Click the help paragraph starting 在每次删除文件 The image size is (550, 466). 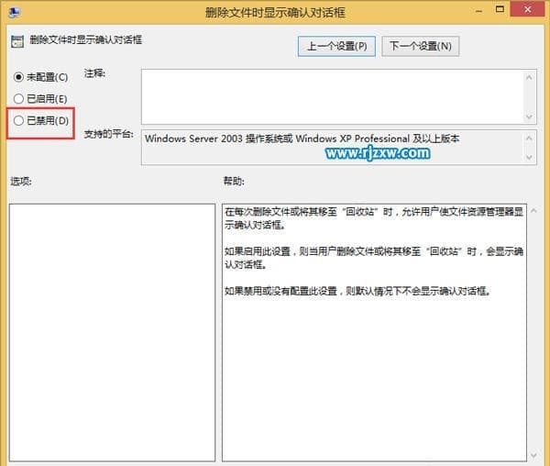click(374, 218)
